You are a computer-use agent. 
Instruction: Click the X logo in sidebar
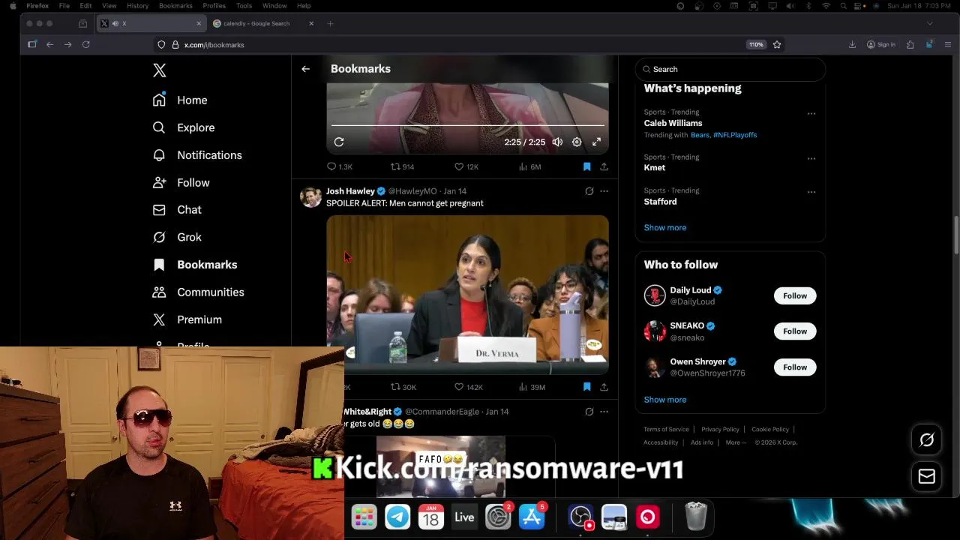159,70
